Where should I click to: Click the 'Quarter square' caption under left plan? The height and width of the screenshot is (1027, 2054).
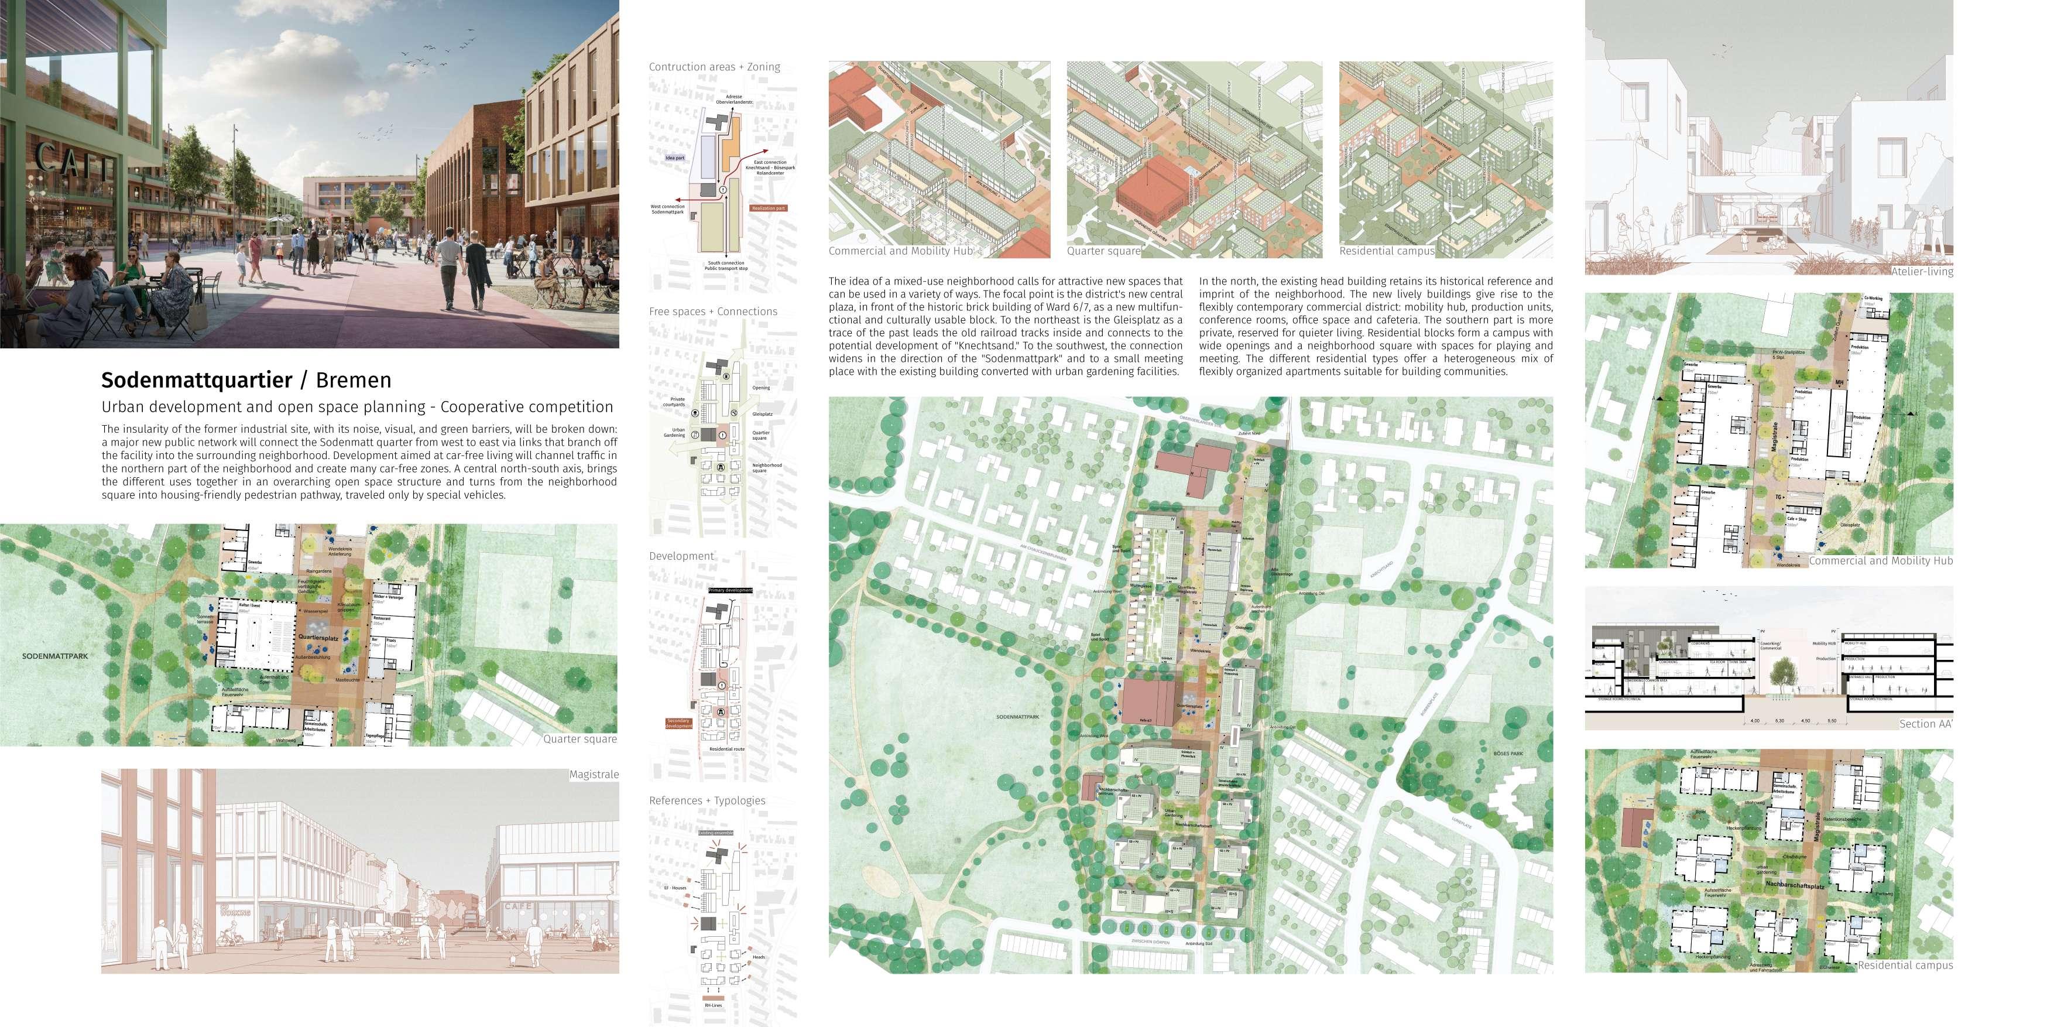pos(579,738)
